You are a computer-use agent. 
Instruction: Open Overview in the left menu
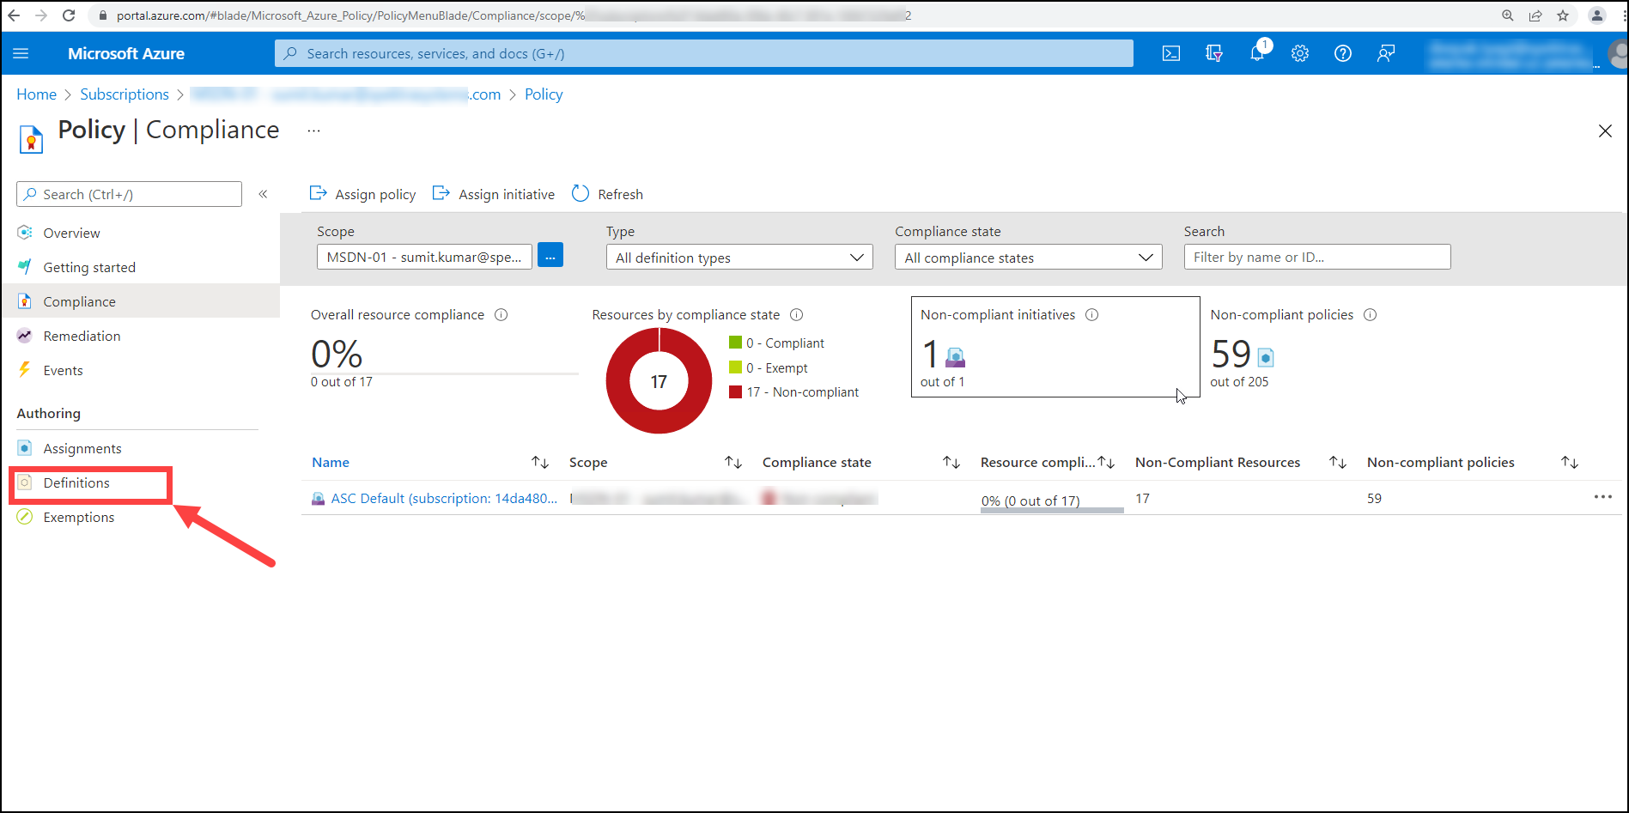(71, 233)
